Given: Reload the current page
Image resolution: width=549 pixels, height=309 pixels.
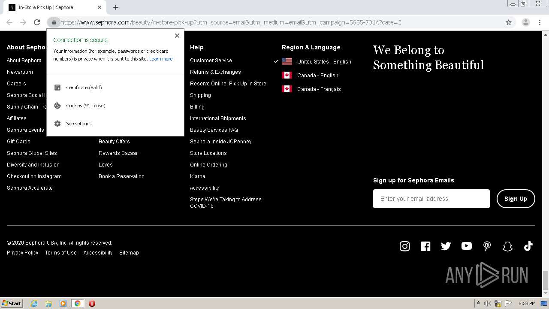Looking at the screenshot, I should 37,22.
